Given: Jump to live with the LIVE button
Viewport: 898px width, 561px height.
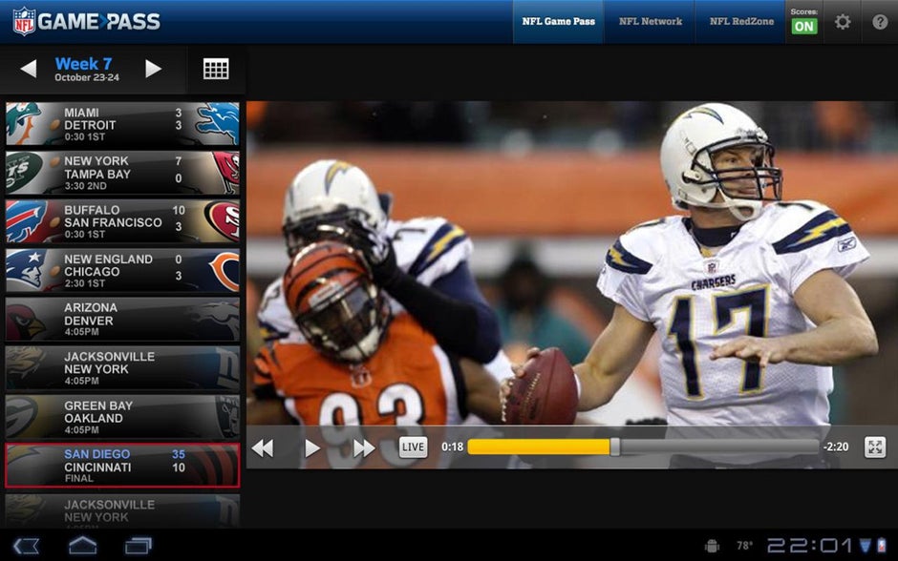Looking at the screenshot, I should (x=415, y=446).
